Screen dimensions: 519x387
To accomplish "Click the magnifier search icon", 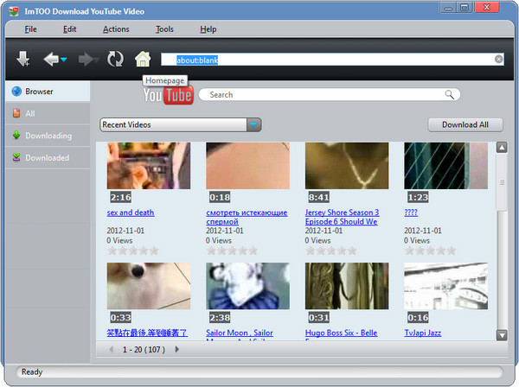I will 449,94.
